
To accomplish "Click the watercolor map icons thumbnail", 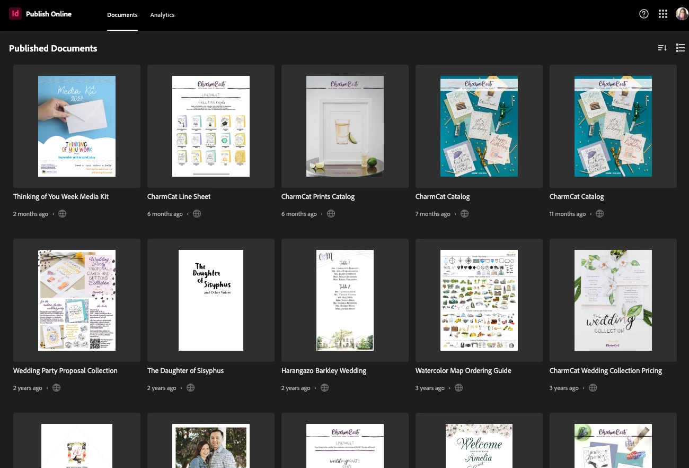I will [x=479, y=300].
